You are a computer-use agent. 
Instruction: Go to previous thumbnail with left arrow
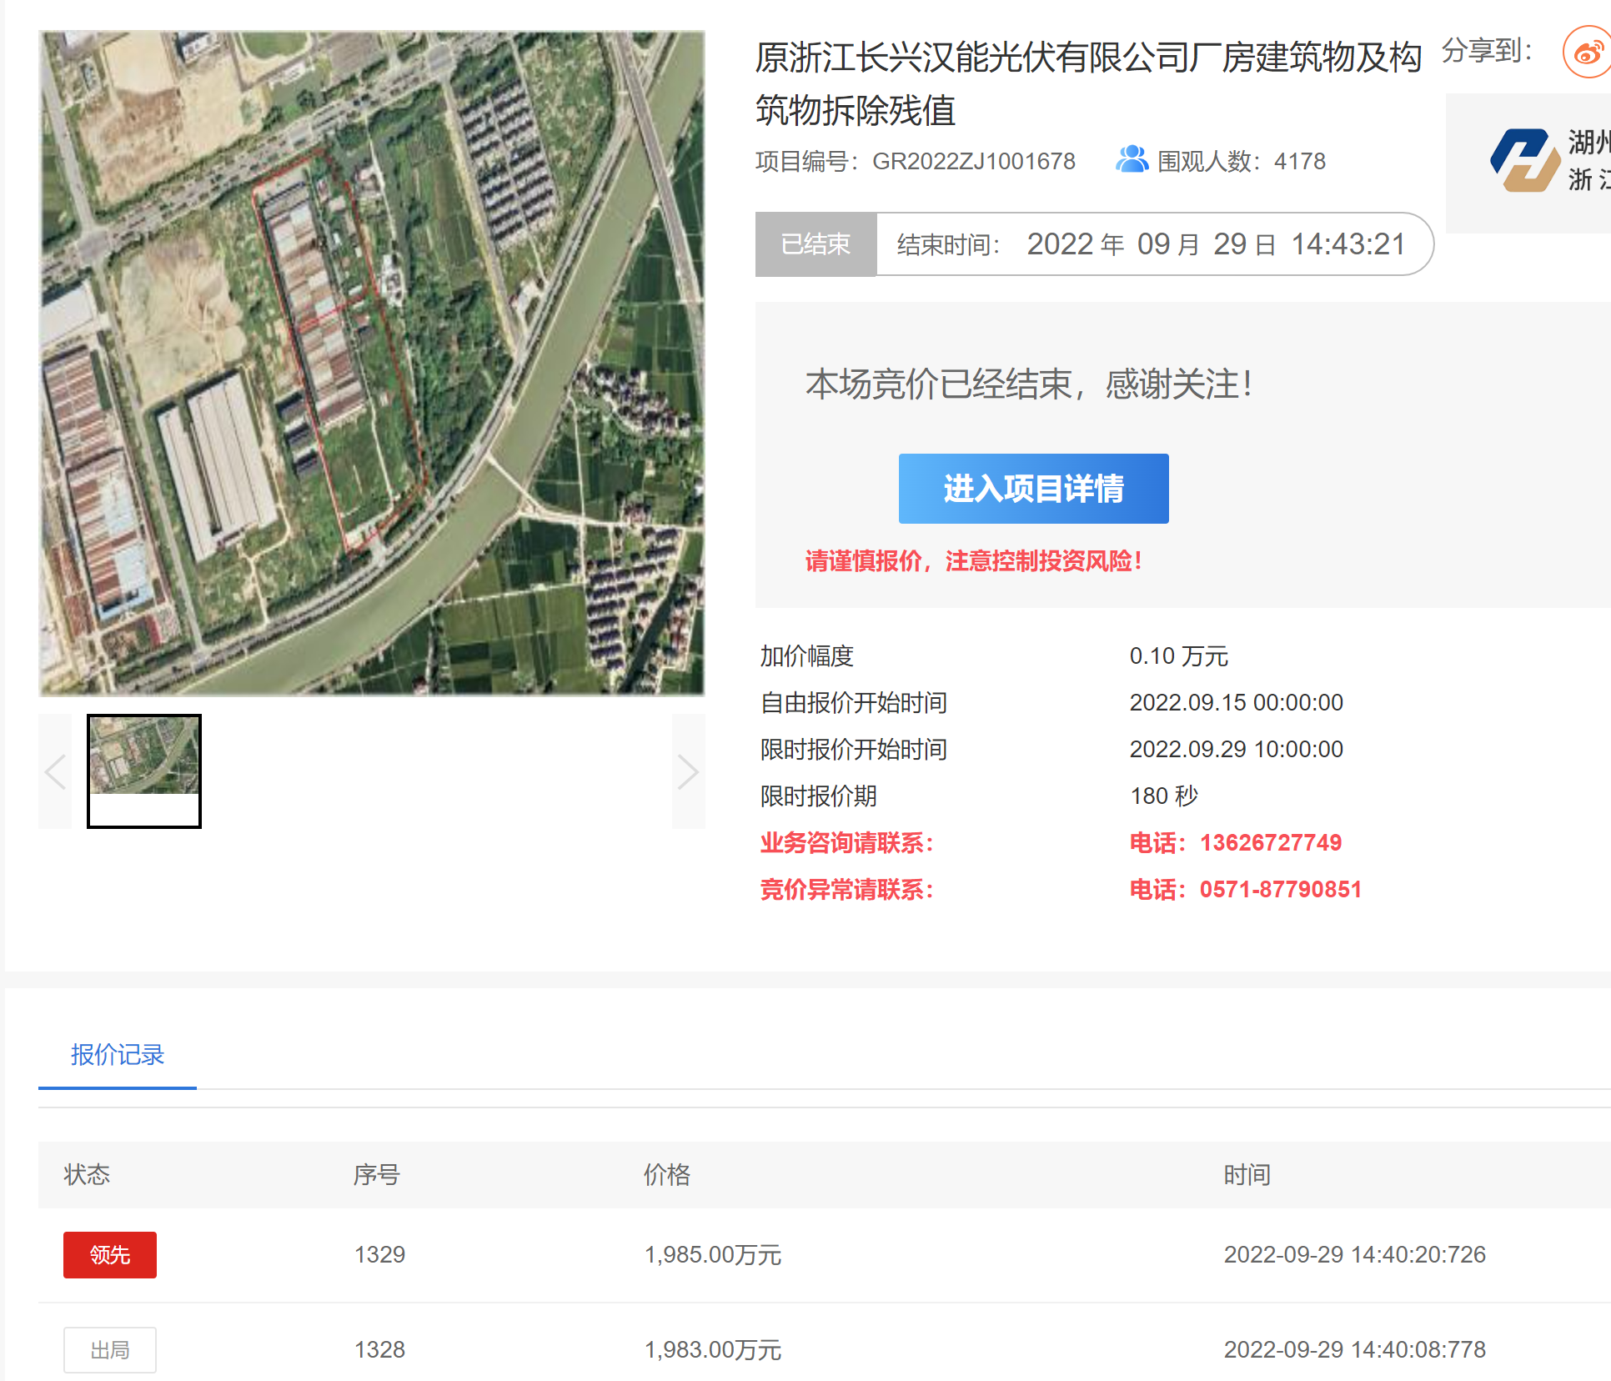(55, 771)
